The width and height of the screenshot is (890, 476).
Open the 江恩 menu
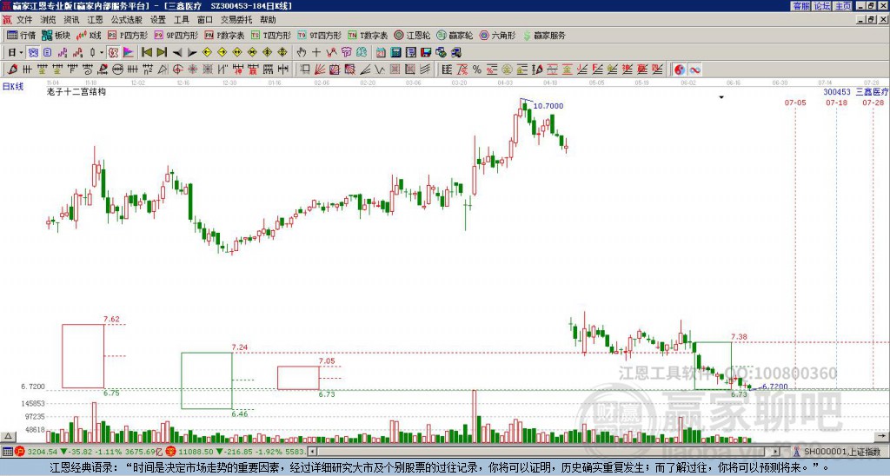pos(95,20)
